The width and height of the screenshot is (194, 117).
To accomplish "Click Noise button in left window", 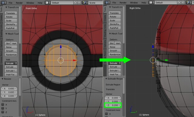I will click(x=11, y=47).
